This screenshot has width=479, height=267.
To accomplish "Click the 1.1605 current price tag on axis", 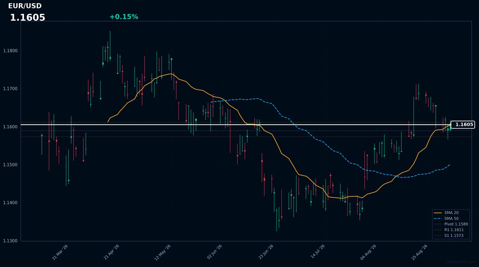I will (x=463, y=125).
